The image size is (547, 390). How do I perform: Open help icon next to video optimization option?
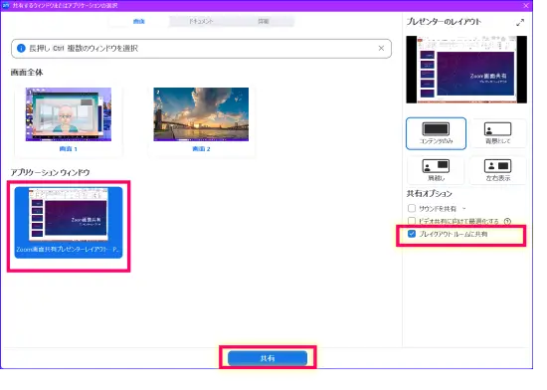pyautogui.click(x=507, y=221)
